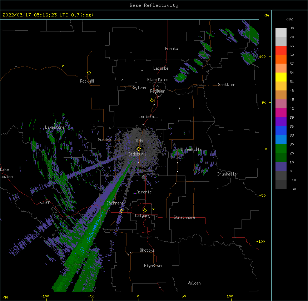Screen dimensions: 308x301
Task: Click the yellow marker west of Calgary near Cochrane
Action: pos(121,211)
